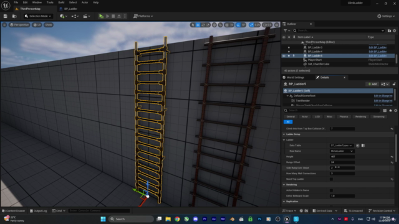Select the rotate gizmo tool
399x224 pixels.
[x=203, y=25]
